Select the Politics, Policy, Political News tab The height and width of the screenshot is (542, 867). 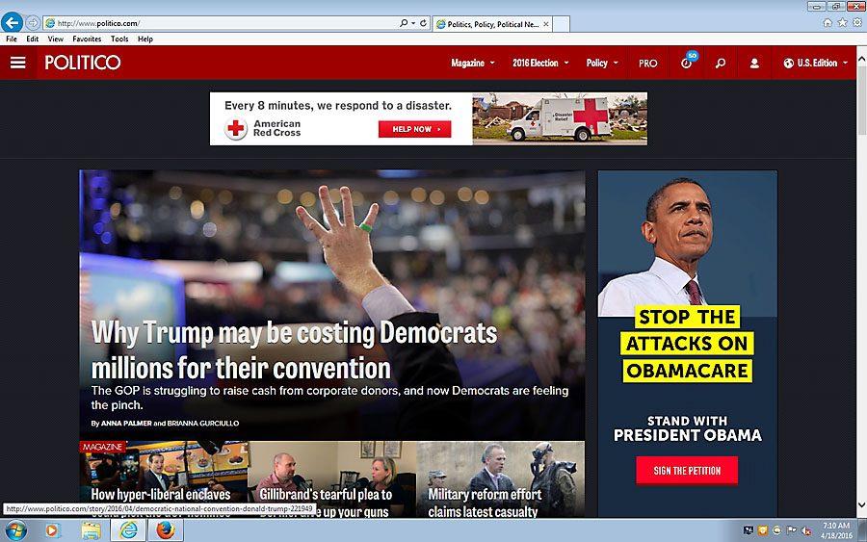[x=492, y=24]
